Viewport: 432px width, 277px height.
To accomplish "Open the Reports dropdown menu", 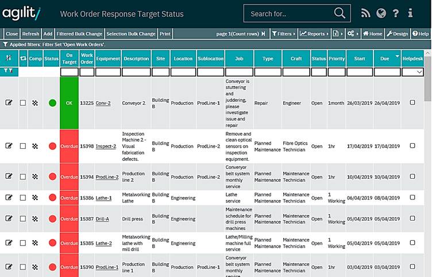I will click(x=314, y=34).
